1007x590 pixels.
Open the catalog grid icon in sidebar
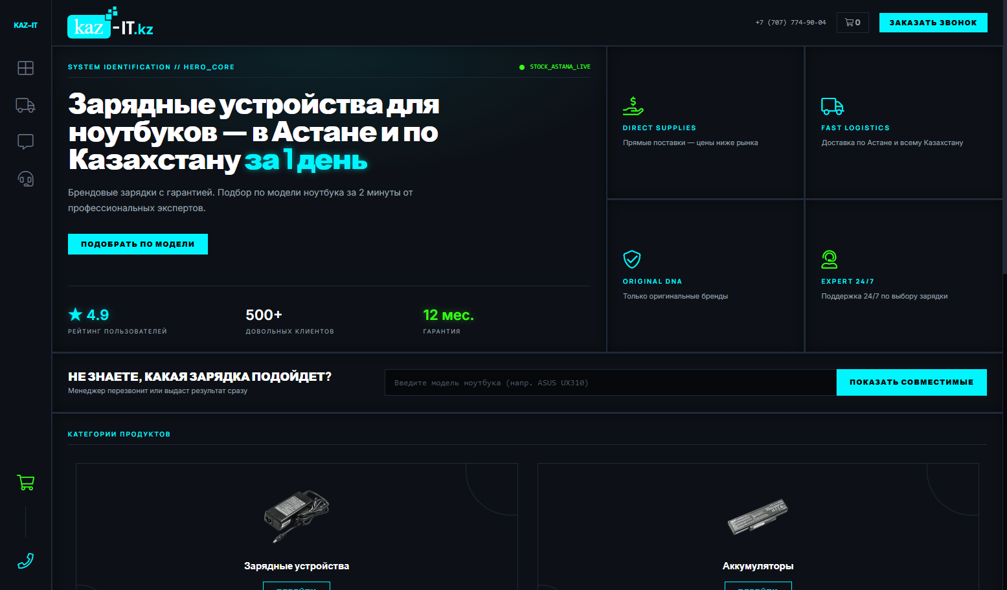click(x=25, y=68)
